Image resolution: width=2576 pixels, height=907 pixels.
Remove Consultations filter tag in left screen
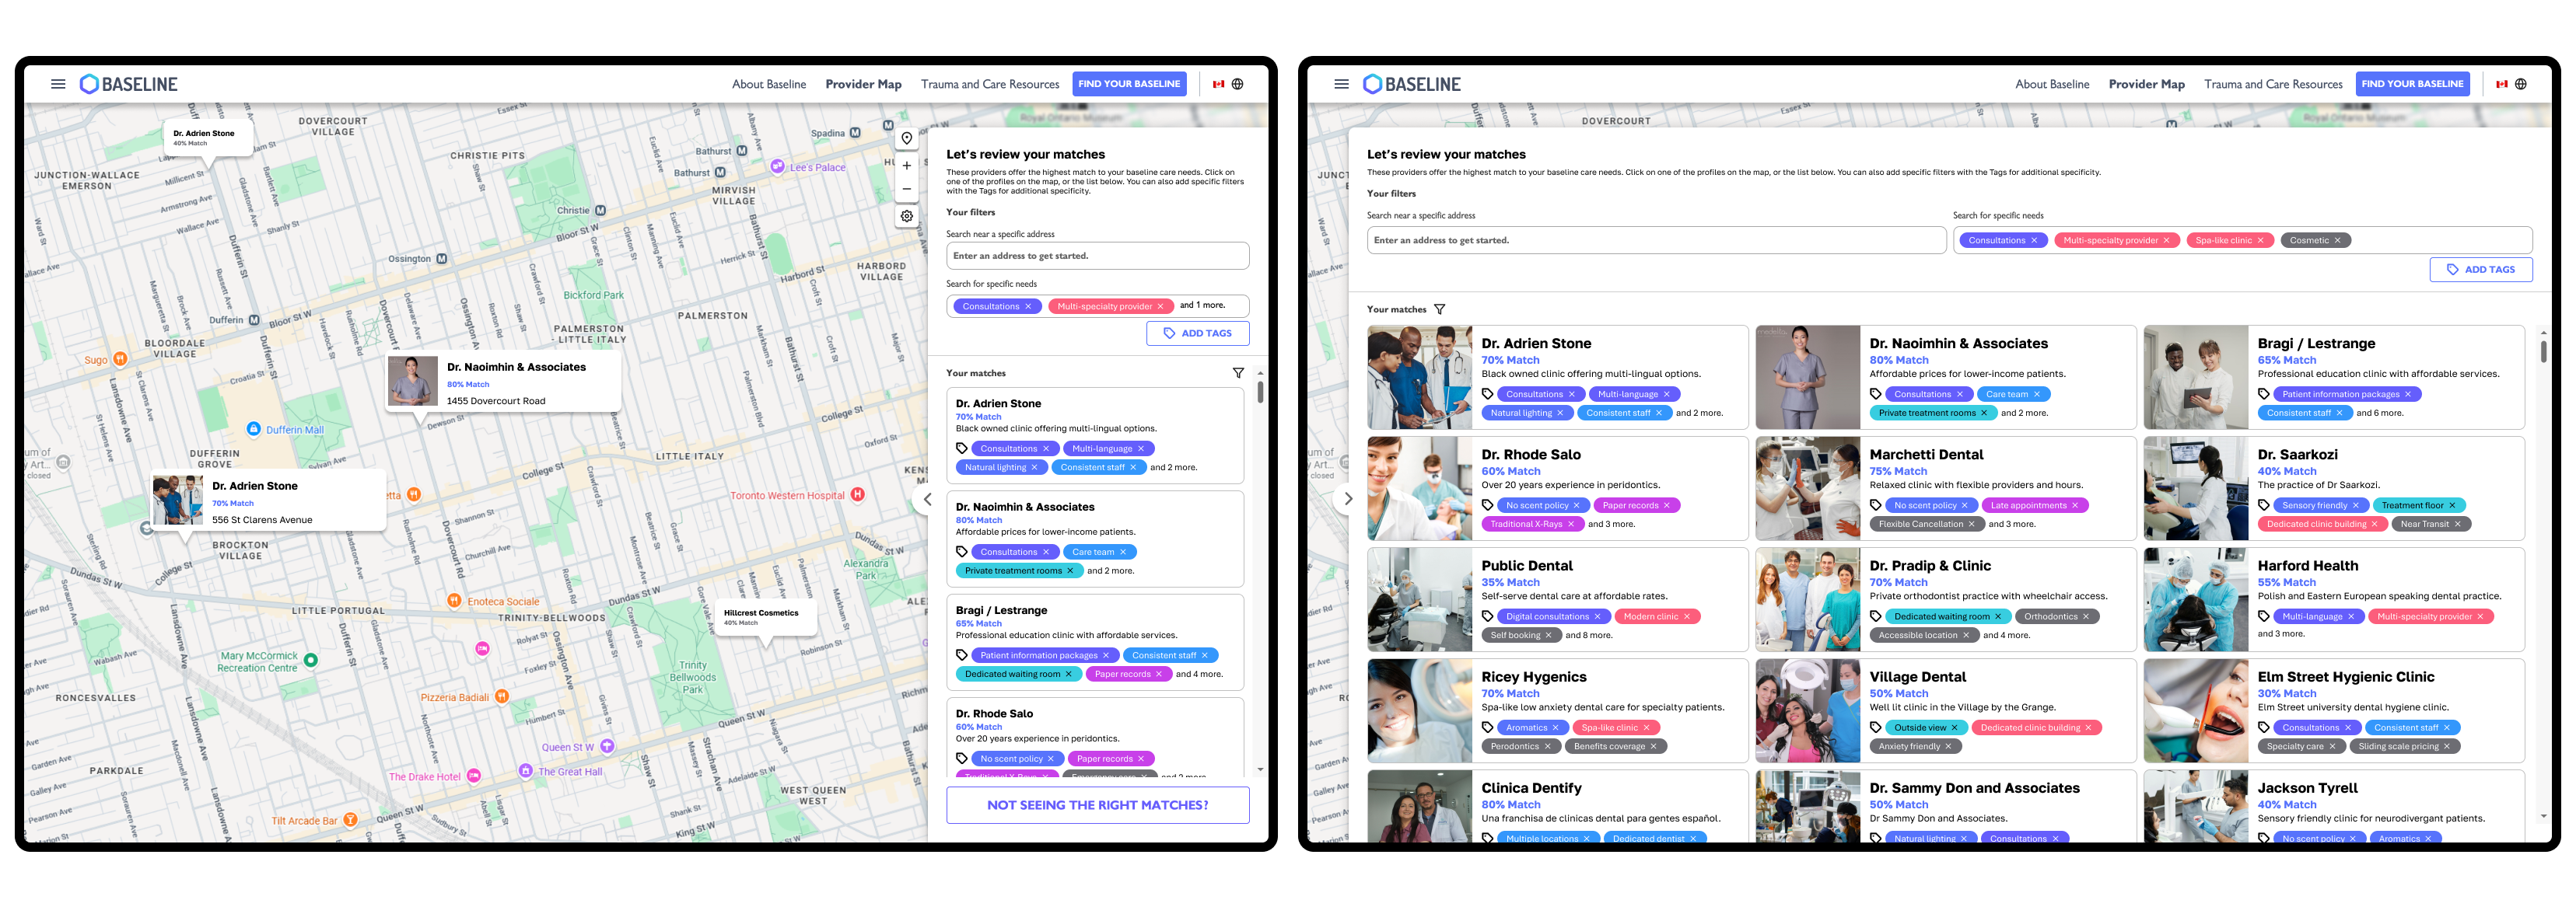click(1027, 307)
